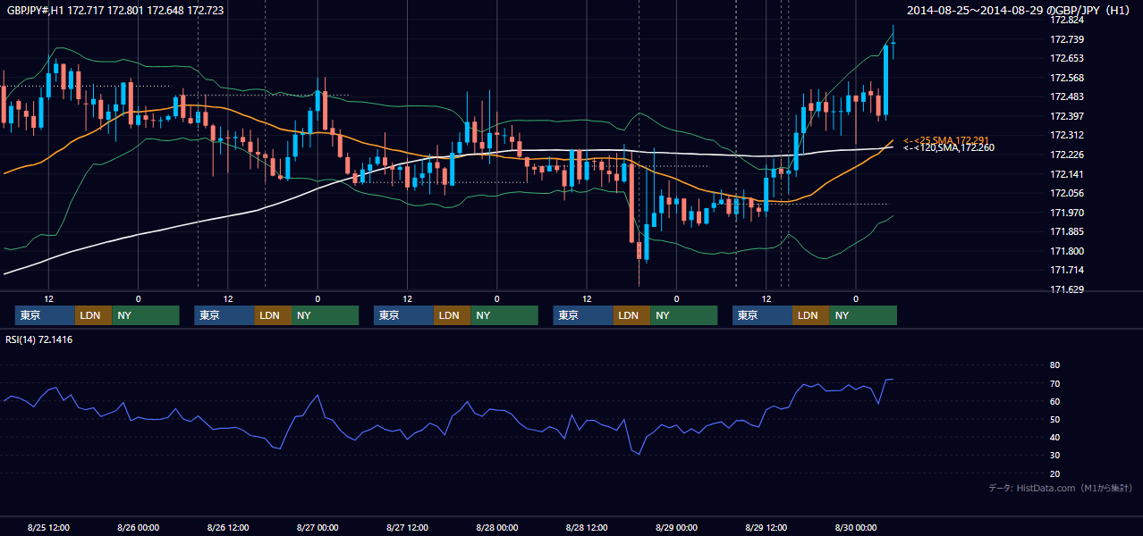This screenshot has height=536, width=1143.
Task: Click RSI scale level 50
Action: 1054,419
